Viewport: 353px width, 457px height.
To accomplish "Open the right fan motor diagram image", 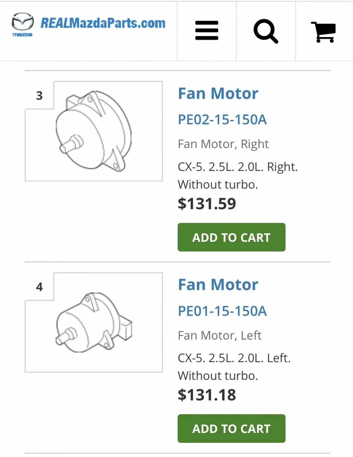I will 94,131.
